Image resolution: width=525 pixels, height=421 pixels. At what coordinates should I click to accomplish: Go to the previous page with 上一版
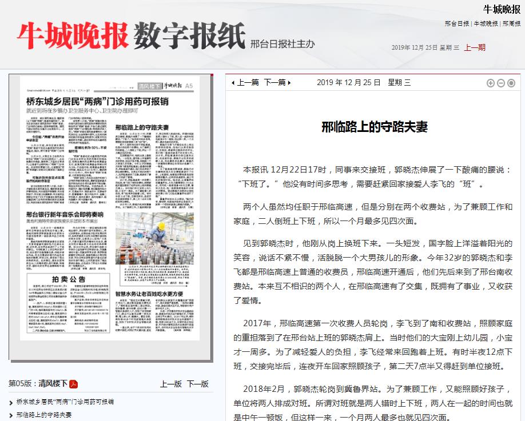(171, 384)
